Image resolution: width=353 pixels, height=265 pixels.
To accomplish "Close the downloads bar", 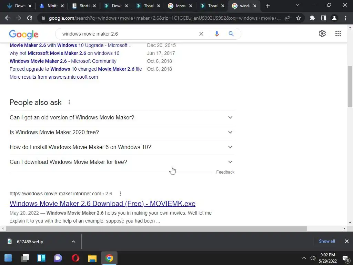I will pyautogui.click(x=347, y=241).
